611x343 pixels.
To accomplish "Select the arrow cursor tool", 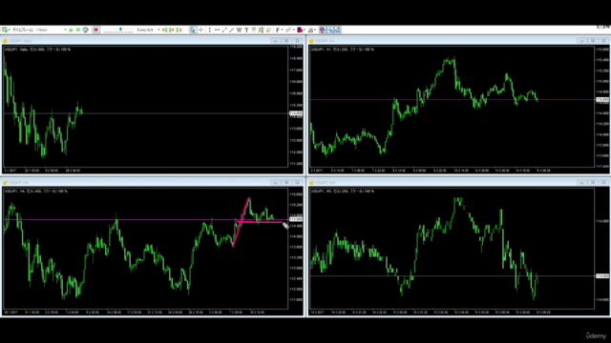I will click(x=193, y=30).
